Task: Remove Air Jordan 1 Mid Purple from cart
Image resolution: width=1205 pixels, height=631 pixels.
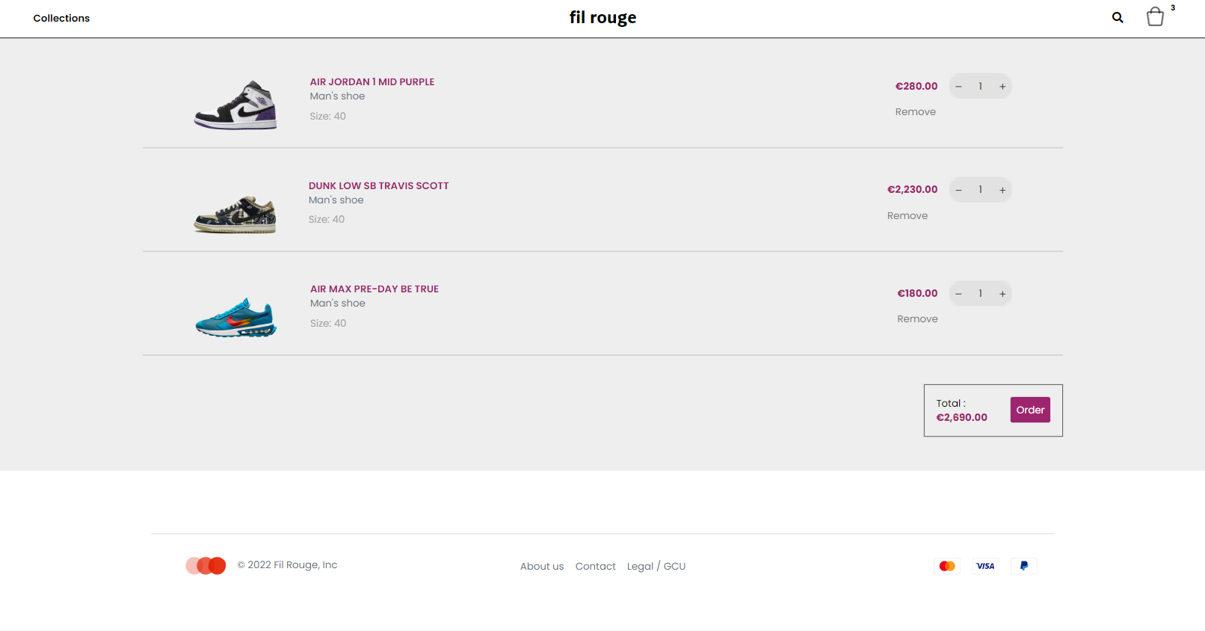Action: pyautogui.click(x=915, y=112)
